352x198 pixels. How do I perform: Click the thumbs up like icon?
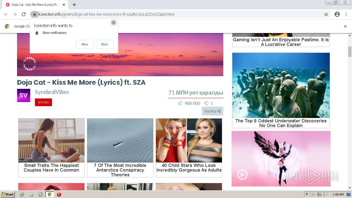tap(180, 103)
